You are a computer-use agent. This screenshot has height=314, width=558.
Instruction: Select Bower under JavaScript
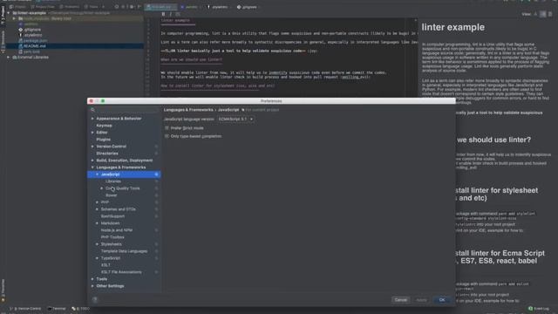click(x=111, y=195)
